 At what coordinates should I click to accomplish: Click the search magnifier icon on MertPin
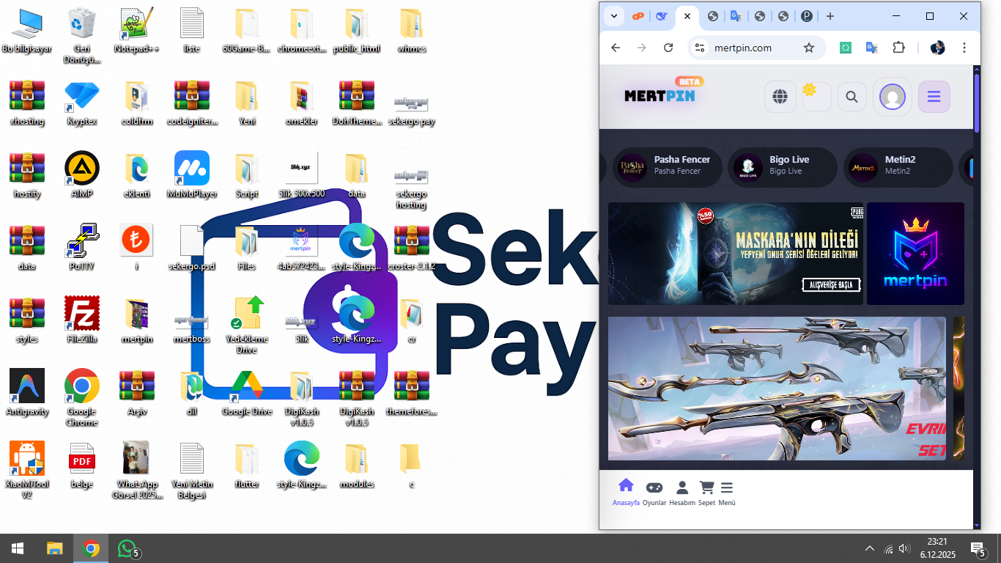pyautogui.click(x=852, y=97)
